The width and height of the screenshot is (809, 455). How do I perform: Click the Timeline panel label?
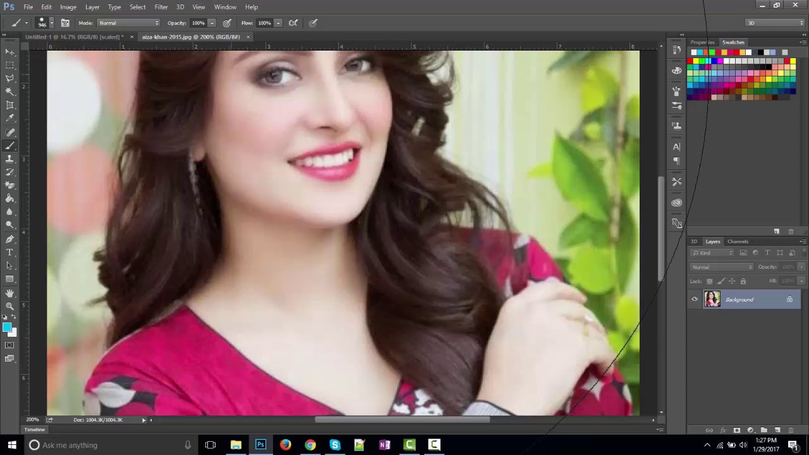point(34,430)
